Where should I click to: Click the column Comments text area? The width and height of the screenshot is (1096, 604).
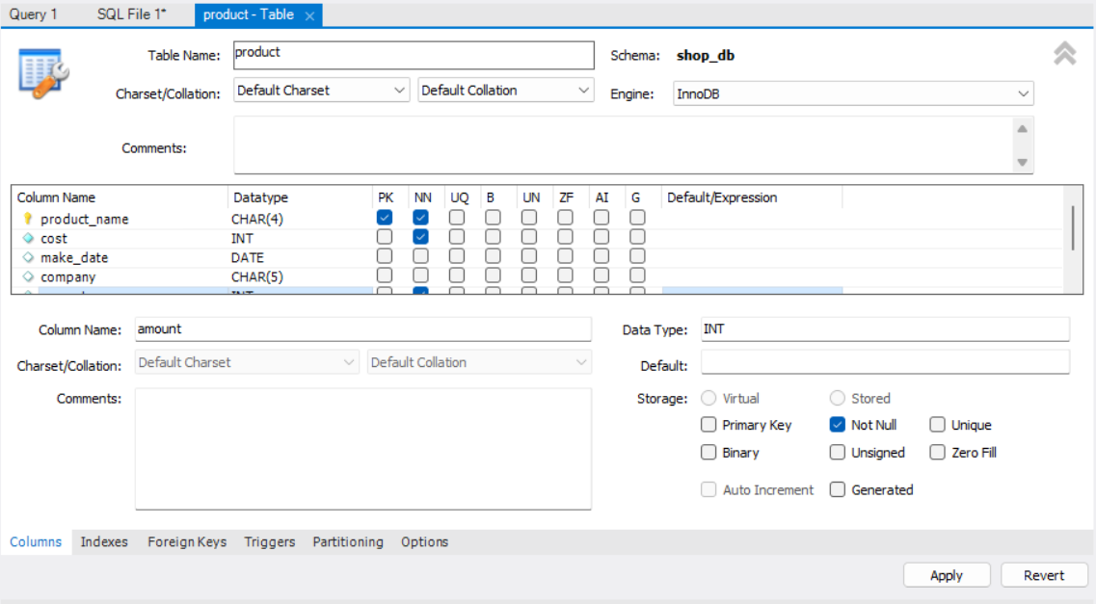[362, 449]
